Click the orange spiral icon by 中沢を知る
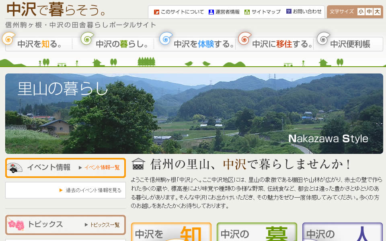Viewport: 386px width, 241px height. coord(8,39)
